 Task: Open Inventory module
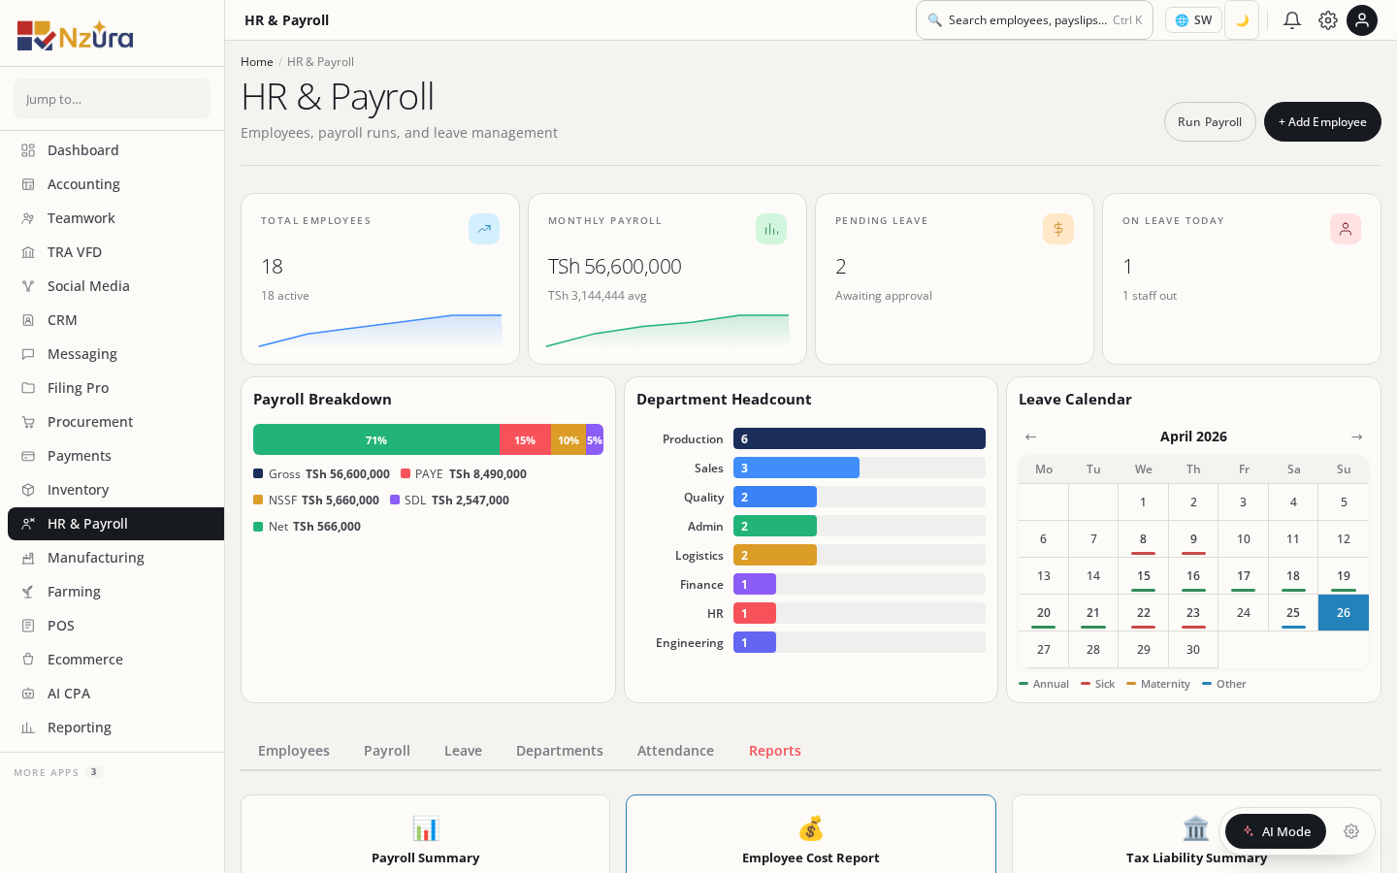click(x=115, y=490)
